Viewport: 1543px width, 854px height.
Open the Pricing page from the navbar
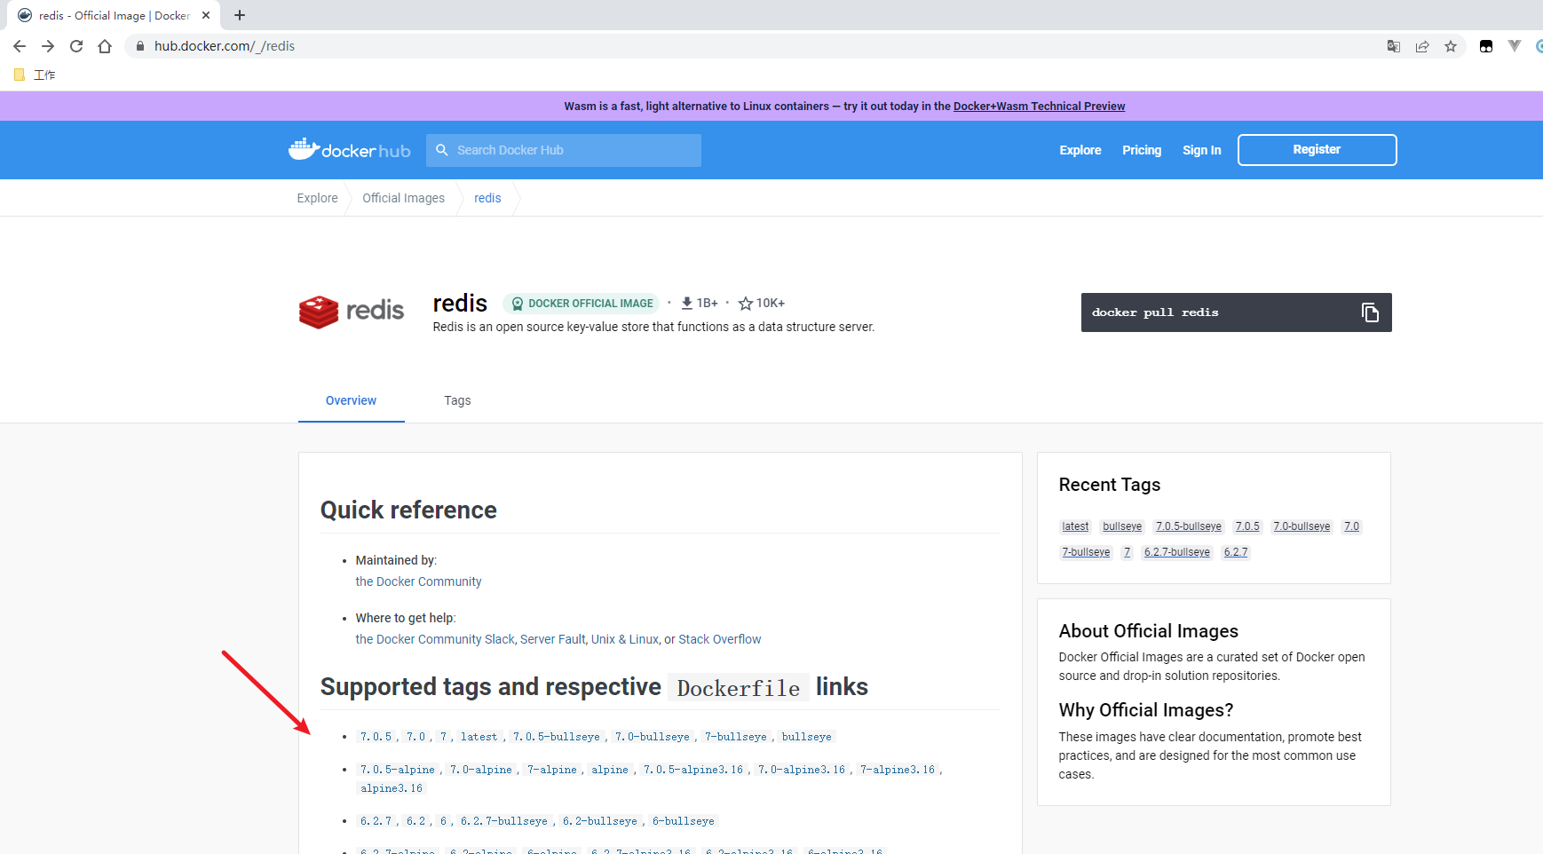pyautogui.click(x=1142, y=150)
